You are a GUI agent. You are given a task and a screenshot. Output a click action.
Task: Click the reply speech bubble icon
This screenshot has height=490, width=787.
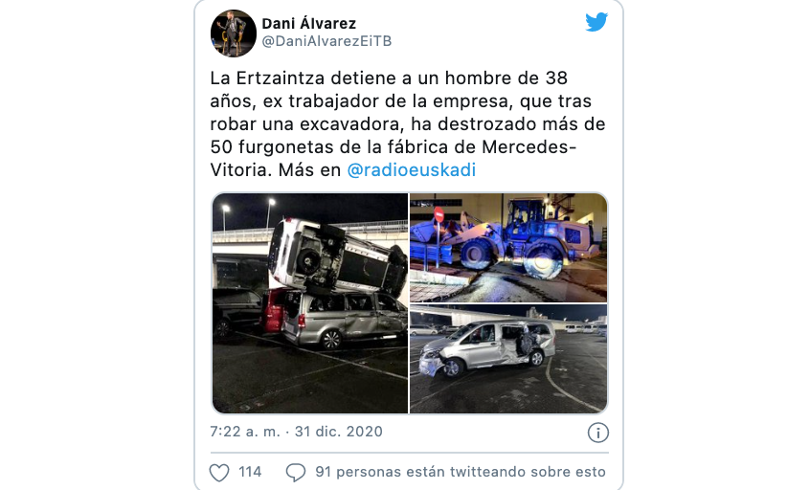(296, 473)
